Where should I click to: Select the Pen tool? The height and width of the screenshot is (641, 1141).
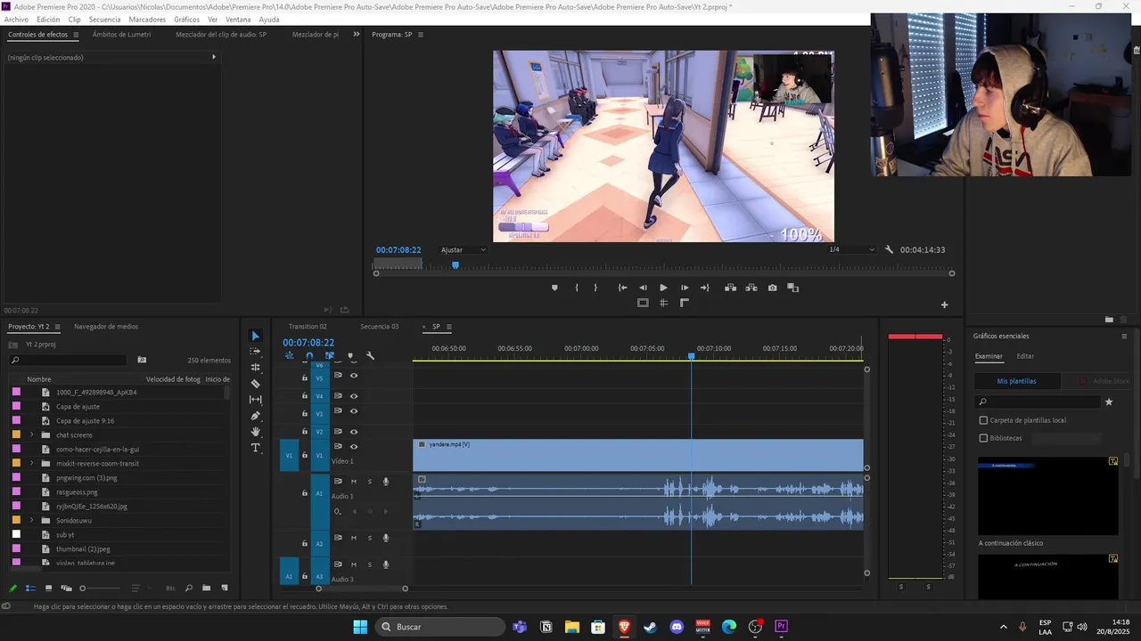[x=256, y=416]
